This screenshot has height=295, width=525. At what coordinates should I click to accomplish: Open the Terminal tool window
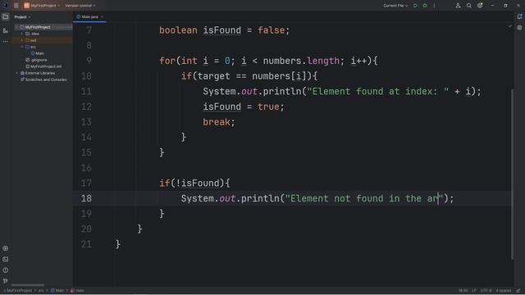(x=6, y=259)
